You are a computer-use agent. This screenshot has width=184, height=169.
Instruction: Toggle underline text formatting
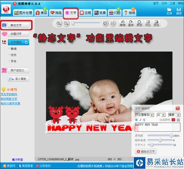144,120
